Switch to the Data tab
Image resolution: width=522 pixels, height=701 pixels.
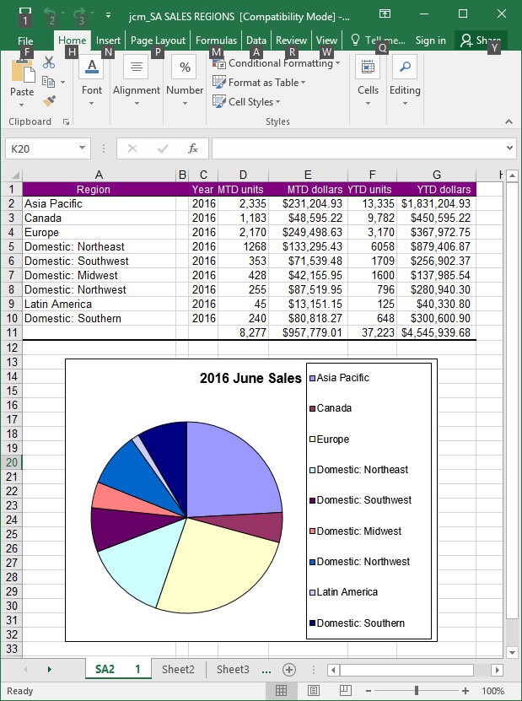256,40
